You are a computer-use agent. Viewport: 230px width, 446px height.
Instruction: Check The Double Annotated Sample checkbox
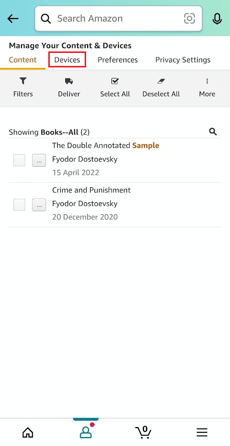pyautogui.click(x=19, y=160)
